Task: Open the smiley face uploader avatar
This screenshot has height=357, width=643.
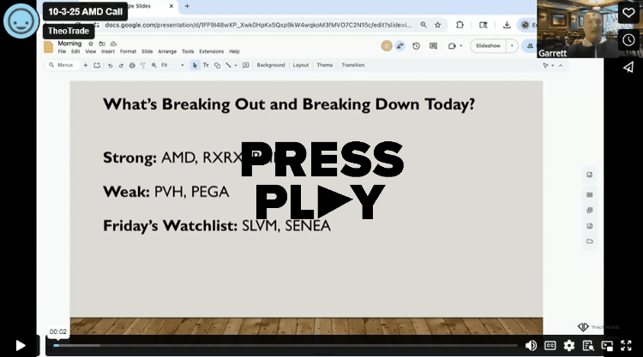Action: point(21,21)
